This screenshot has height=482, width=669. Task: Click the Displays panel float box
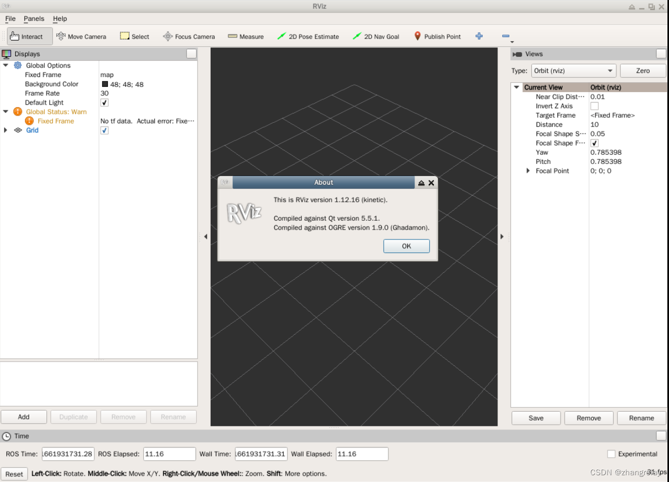tap(191, 54)
